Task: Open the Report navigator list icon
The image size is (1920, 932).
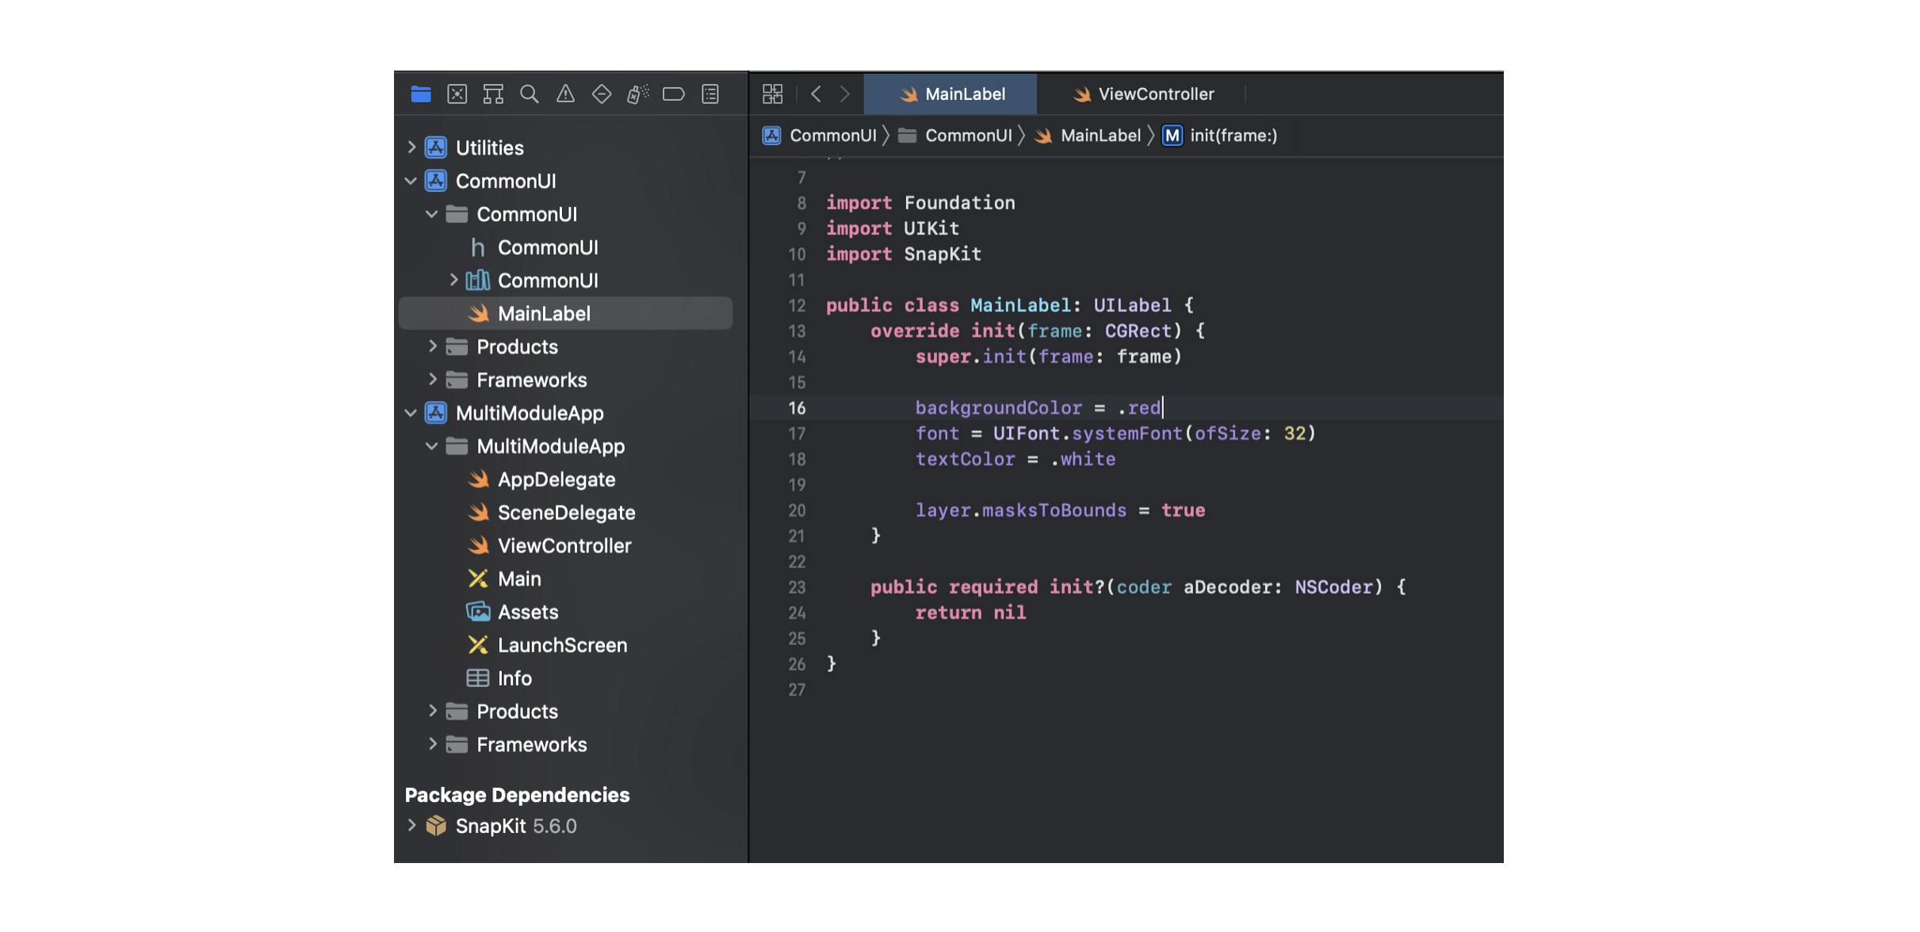Action: point(709,94)
